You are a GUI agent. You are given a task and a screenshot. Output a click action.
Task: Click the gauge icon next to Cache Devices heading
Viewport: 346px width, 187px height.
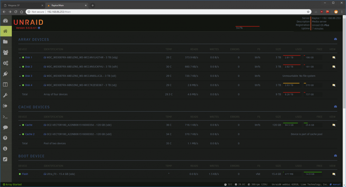335,106
